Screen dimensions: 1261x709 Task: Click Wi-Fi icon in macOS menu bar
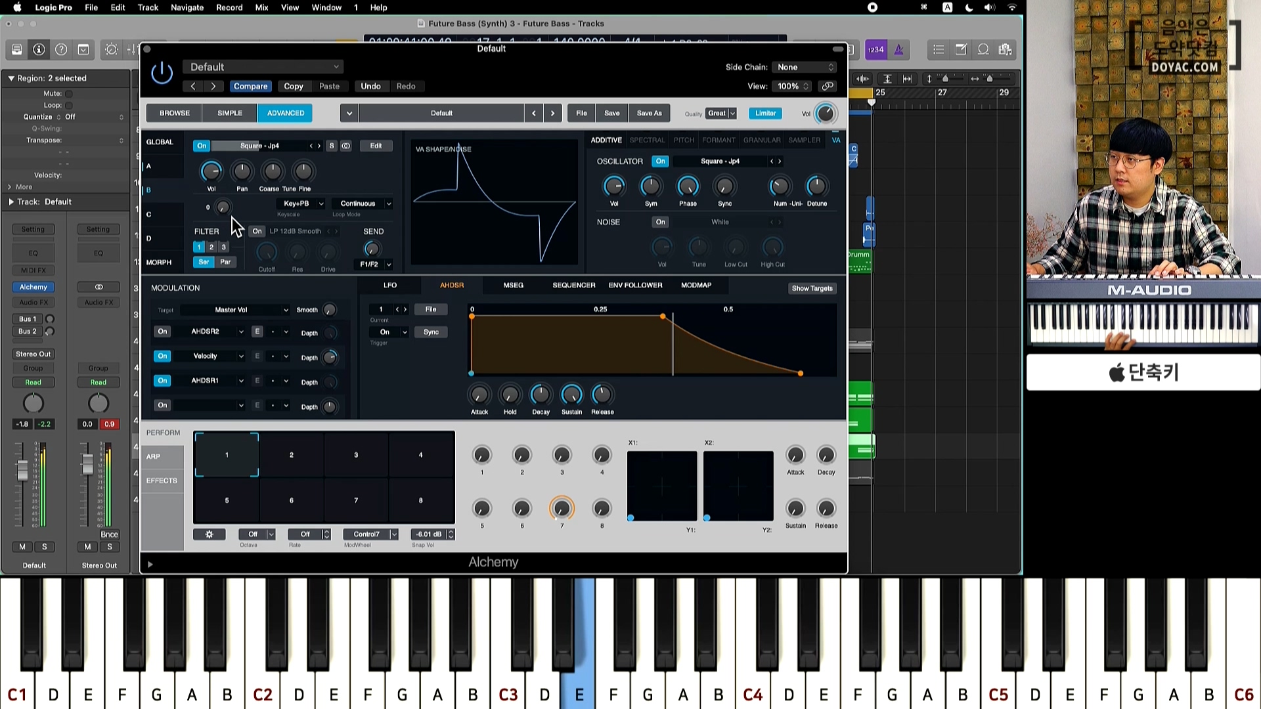[x=1012, y=7]
